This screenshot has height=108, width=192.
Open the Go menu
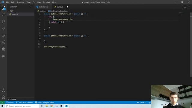(34, 2)
